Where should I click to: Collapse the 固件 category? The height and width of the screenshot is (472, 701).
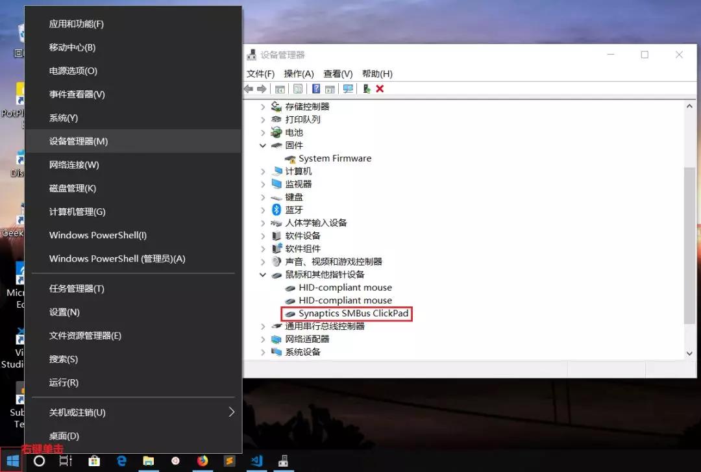pyautogui.click(x=262, y=145)
